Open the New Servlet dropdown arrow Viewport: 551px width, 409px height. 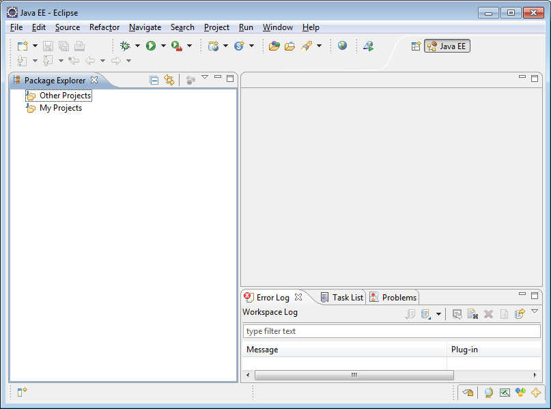coord(252,46)
